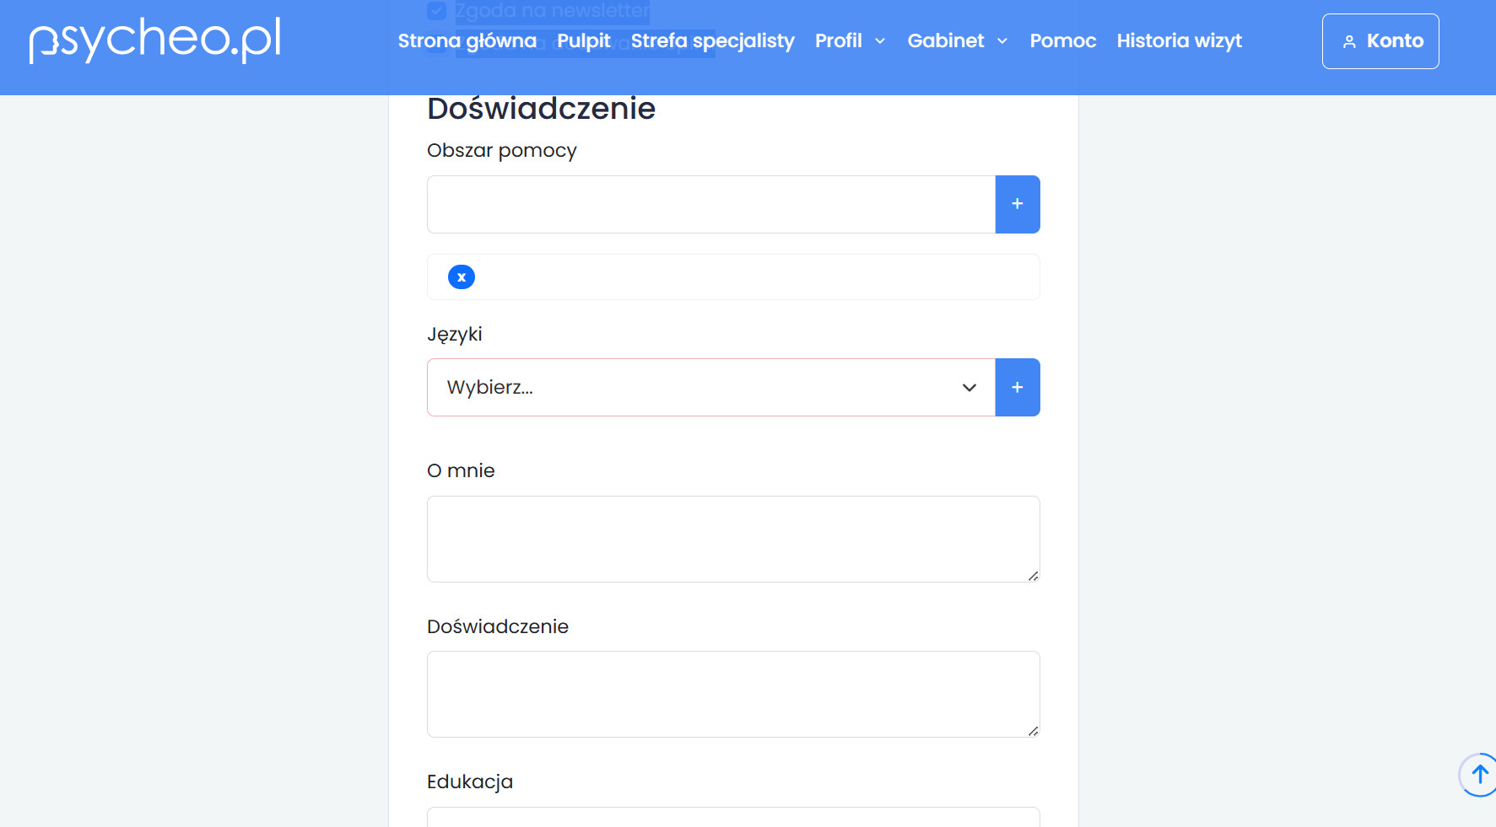The height and width of the screenshot is (827, 1496).
Task: Click the O mnie textarea resize handle
Action: [x=1033, y=576]
